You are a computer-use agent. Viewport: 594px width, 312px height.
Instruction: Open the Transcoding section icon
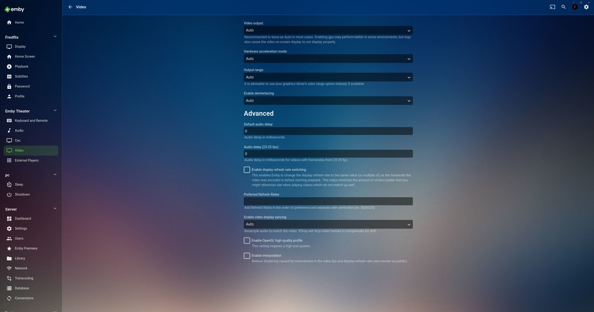click(x=8, y=278)
